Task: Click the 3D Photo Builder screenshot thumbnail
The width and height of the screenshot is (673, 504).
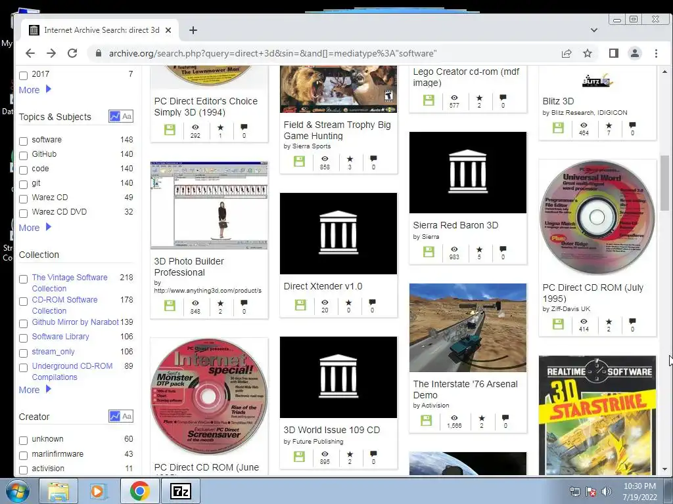Action: (x=209, y=205)
